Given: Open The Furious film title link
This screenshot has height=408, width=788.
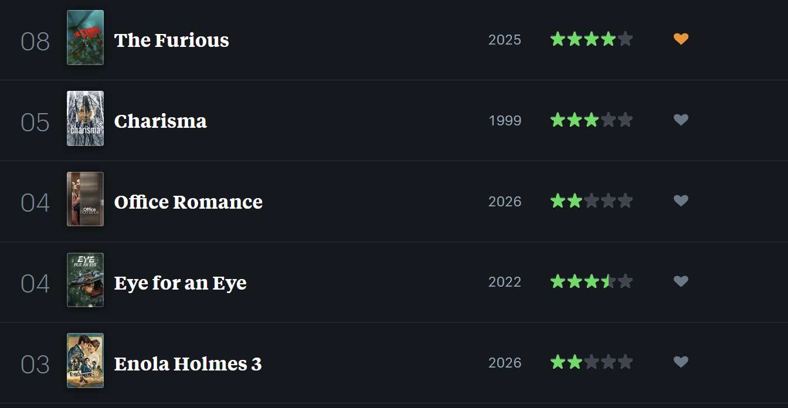Looking at the screenshot, I should coord(171,40).
